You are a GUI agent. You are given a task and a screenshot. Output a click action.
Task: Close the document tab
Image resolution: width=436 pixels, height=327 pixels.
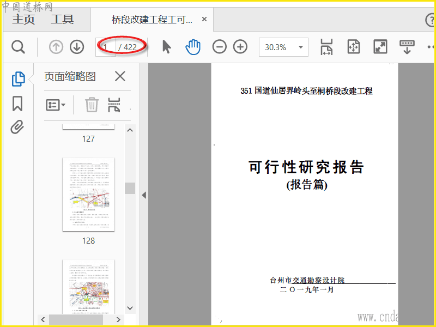point(204,19)
